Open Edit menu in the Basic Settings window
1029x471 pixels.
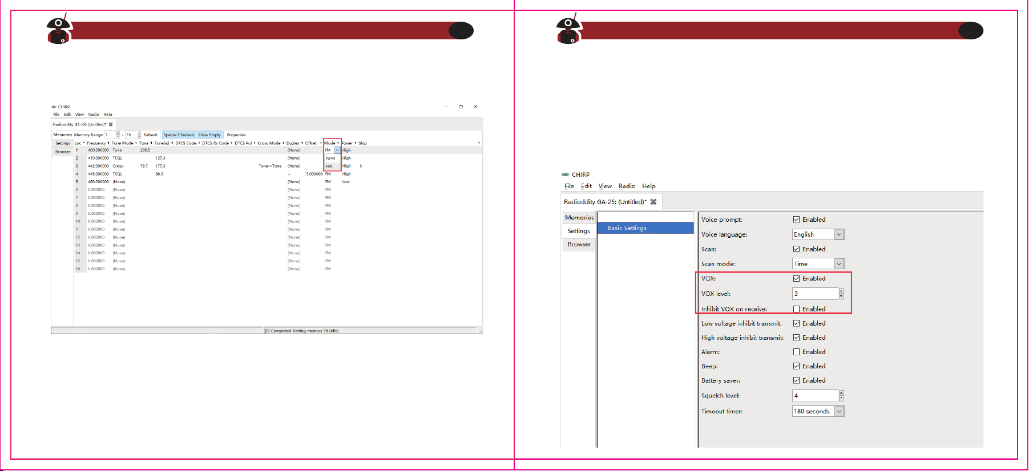click(x=586, y=186)
